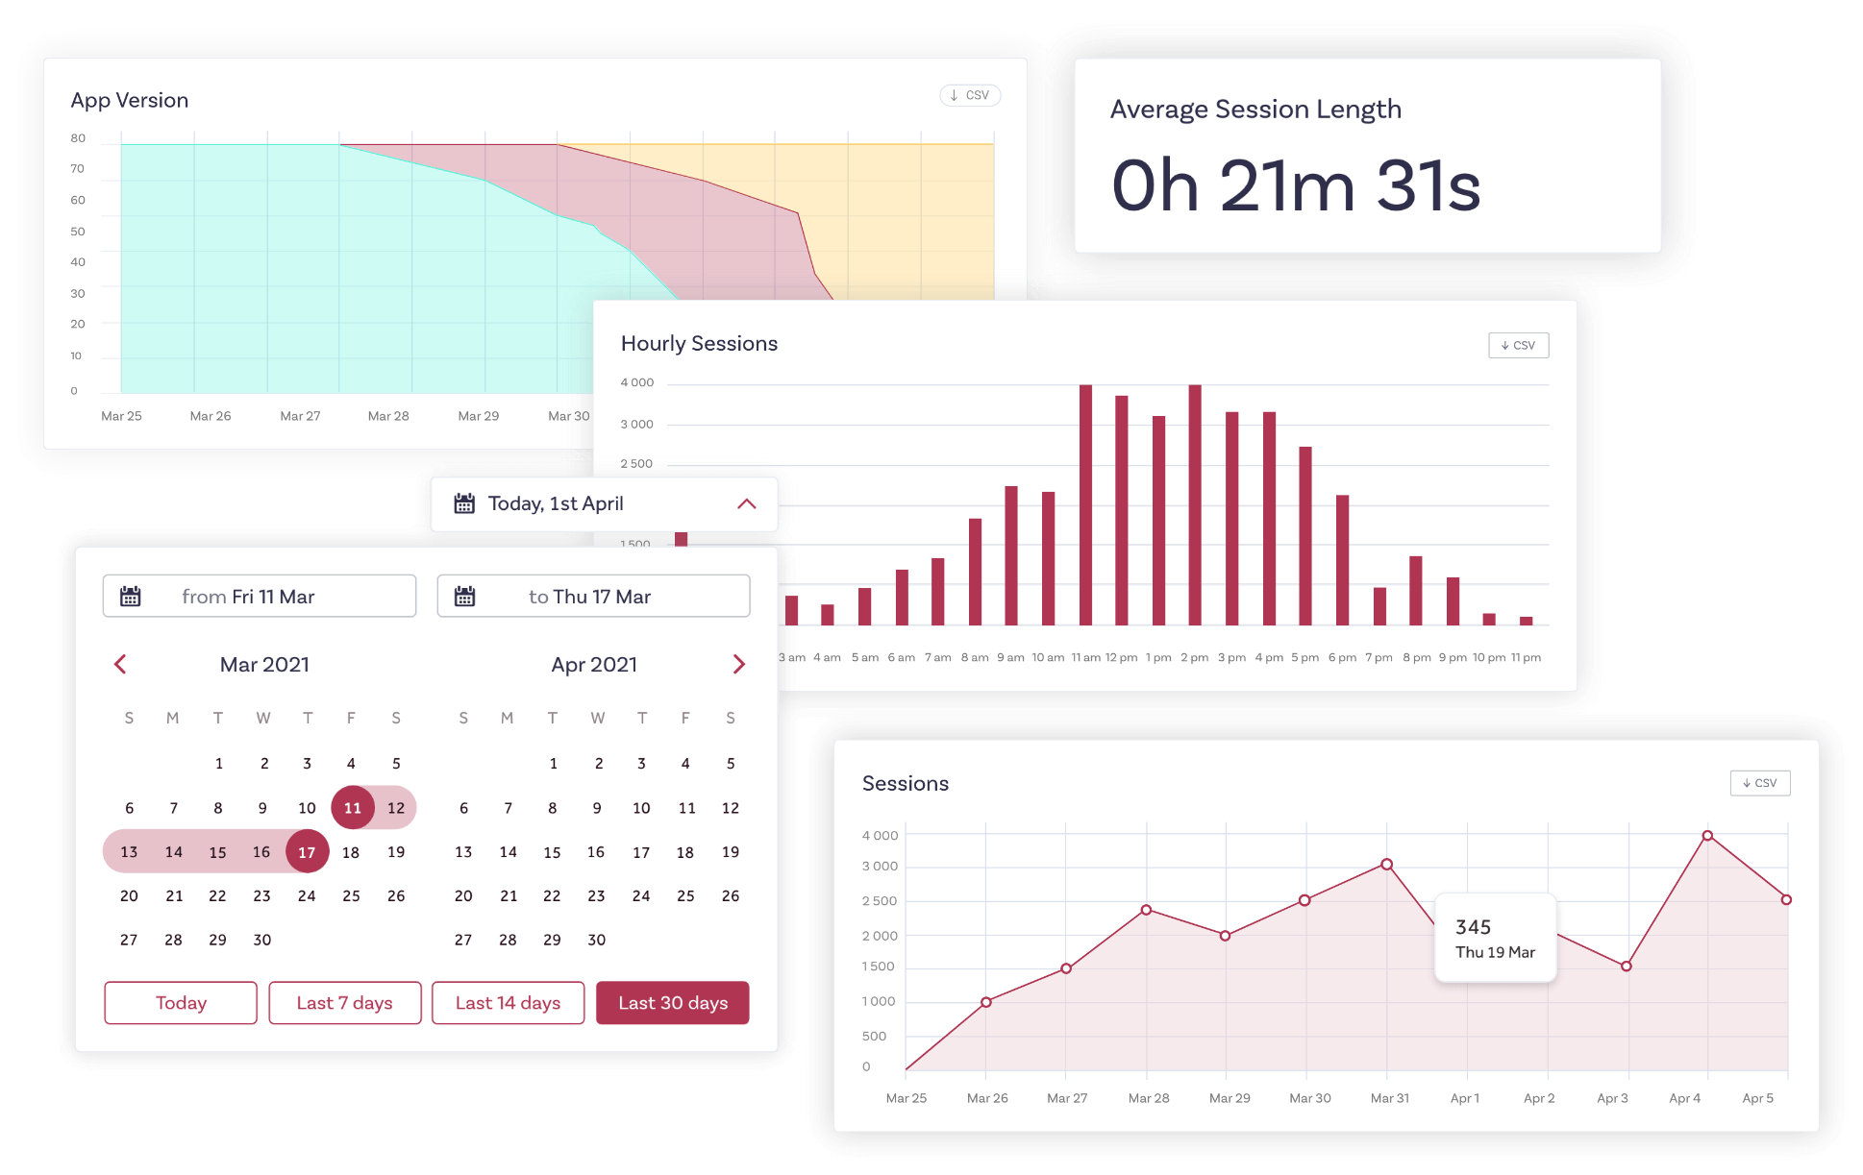Click the Mar 28 data point in Sessions

tap(1147, 910)
